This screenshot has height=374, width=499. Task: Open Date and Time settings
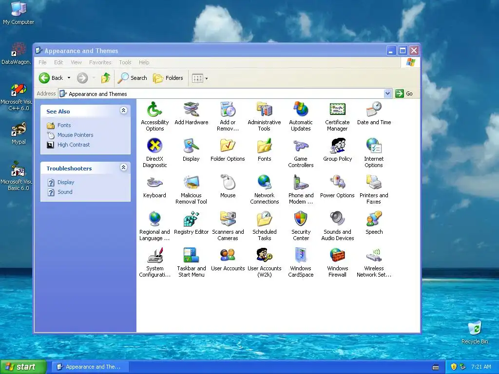[x=374, y=113]
